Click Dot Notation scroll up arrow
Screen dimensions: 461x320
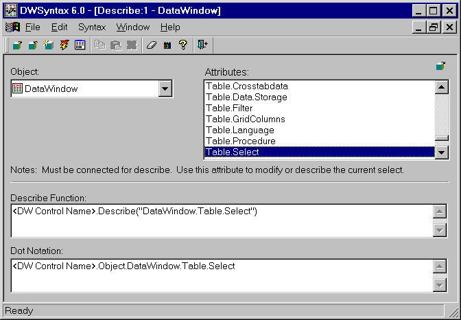point(440,266)
